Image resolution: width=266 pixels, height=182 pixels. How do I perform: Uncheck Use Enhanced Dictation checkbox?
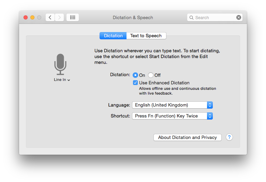click(x=135, y=83)
